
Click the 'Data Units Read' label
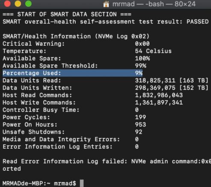click(32, 80)
